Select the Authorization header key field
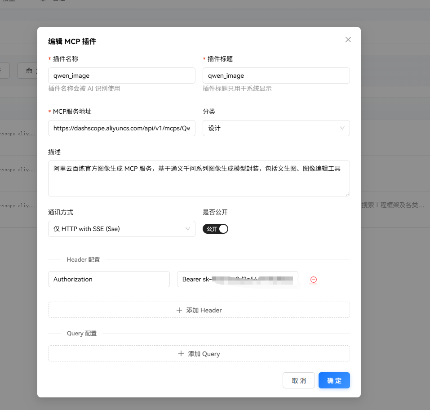Image resolution: width=430 pixels, height=410 pixels. (109, 279)
